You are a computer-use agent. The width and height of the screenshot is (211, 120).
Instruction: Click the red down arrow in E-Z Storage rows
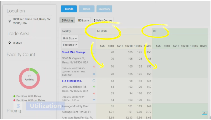coord(94,93)
